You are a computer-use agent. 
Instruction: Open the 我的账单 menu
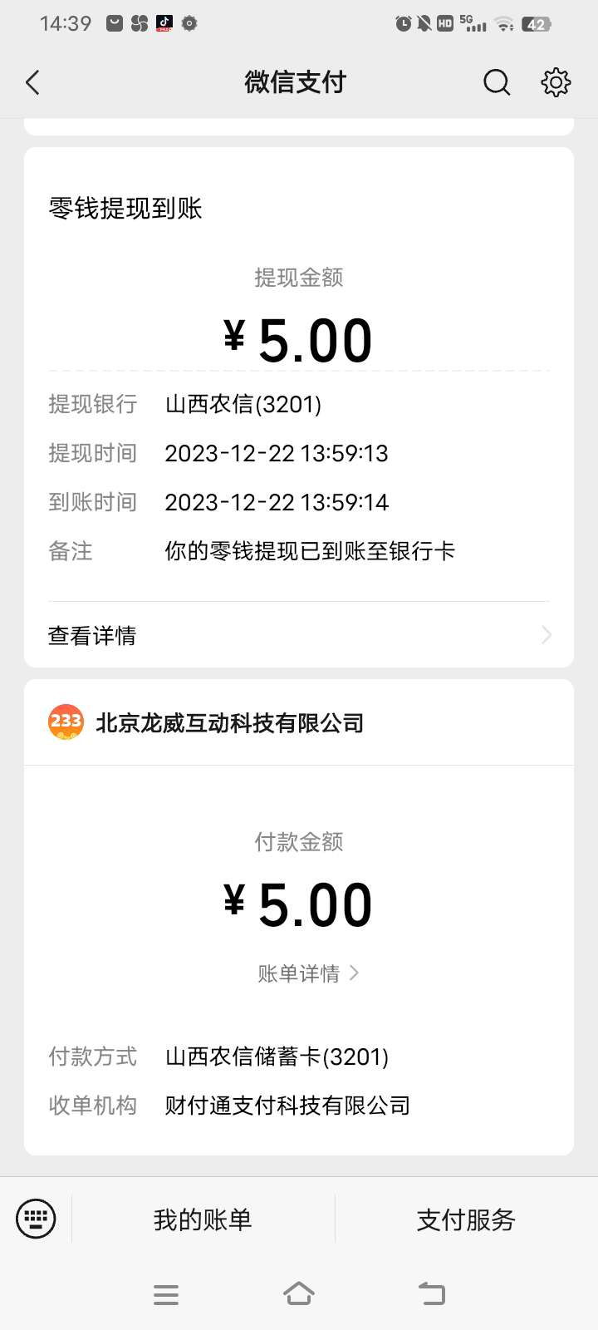(203, 1219)
